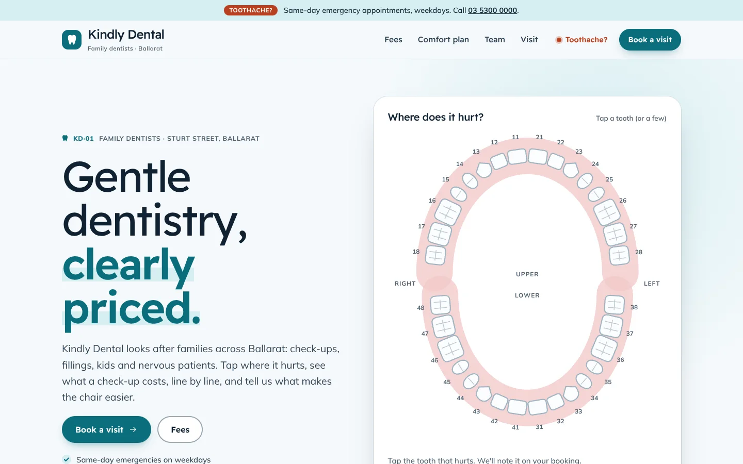Select lower left molar tooth 36
Viewport: 743px width, 464px height.
pos(604,349)
